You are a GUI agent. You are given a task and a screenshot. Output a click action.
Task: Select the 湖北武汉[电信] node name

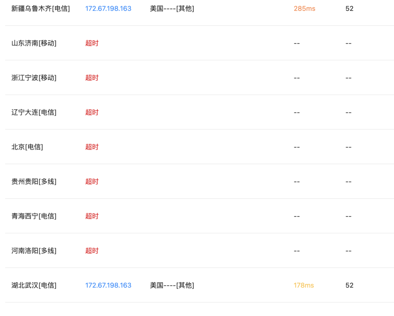(34, 285)
